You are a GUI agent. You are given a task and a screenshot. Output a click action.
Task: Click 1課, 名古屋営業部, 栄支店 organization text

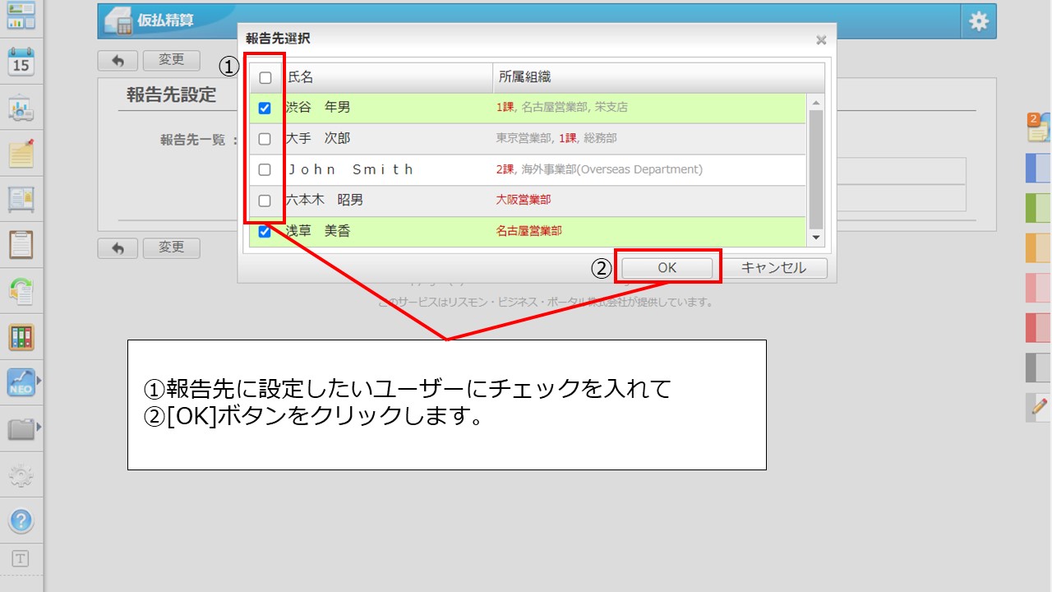[x=562, y=108]
